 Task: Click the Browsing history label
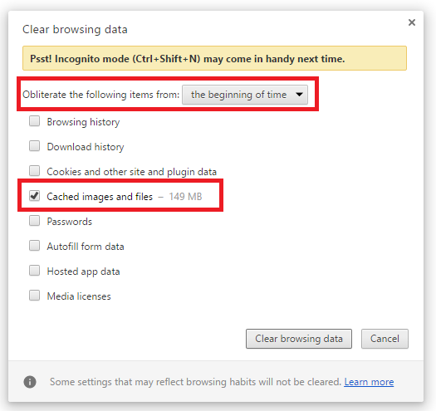83,122
